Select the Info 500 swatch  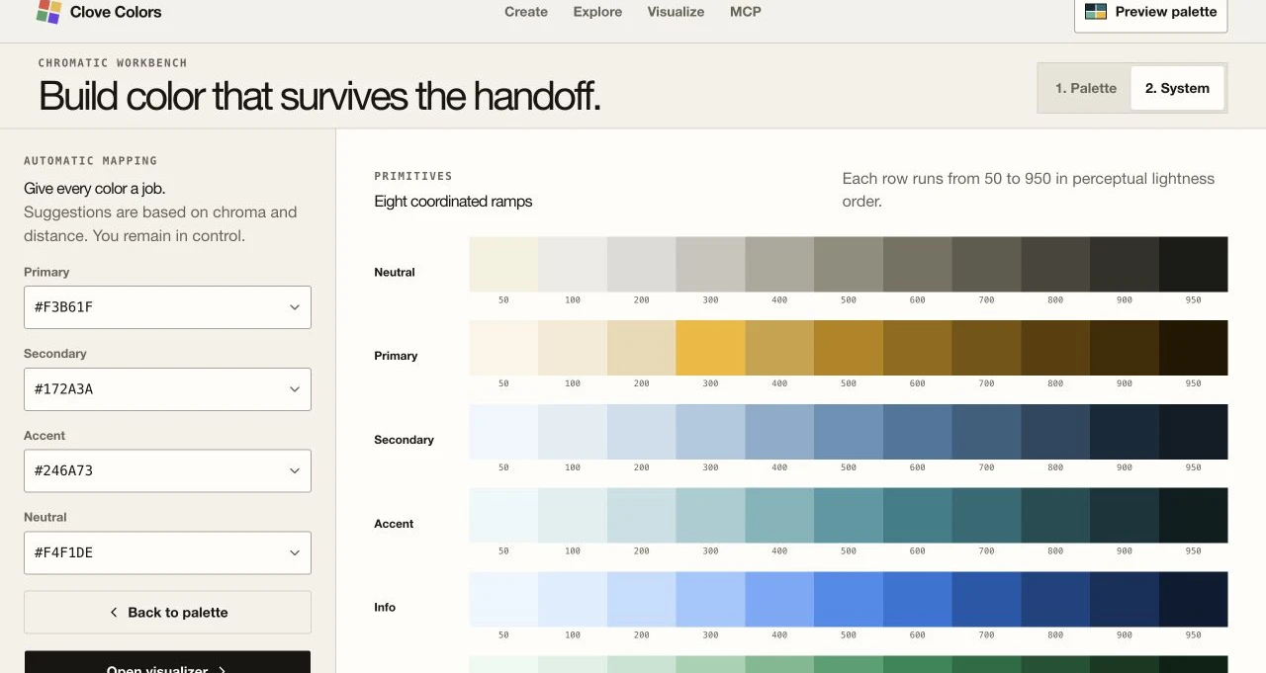(849, 600)
